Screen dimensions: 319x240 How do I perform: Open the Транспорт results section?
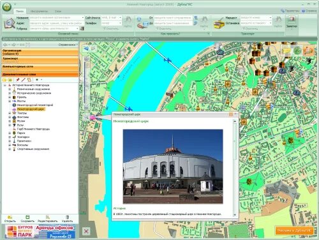tap(40, 60)
